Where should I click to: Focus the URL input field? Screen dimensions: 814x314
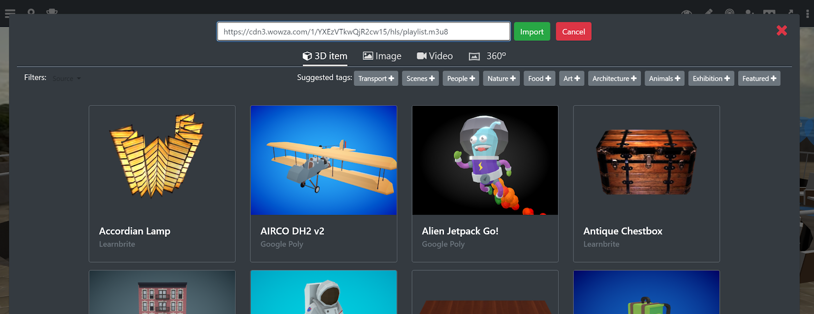coord(364,32)
